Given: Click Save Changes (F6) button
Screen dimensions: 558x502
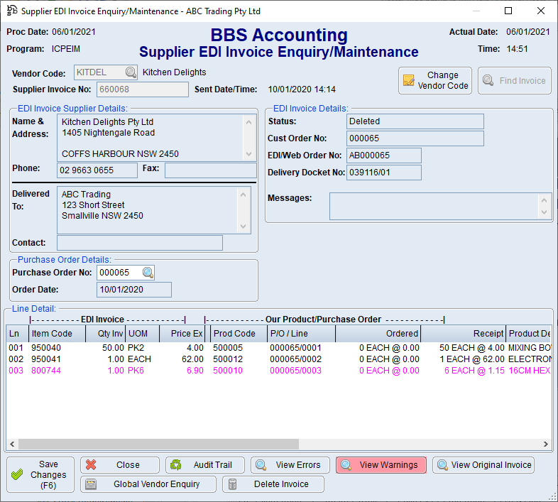Looking at the screenshot, I should [41, 475].
